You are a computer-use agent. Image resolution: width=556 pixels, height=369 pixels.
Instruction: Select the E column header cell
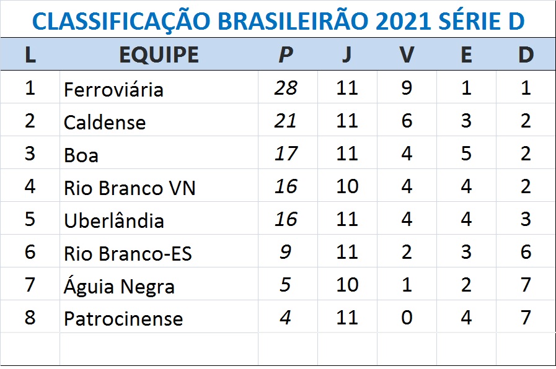click(x=466, y=54)
